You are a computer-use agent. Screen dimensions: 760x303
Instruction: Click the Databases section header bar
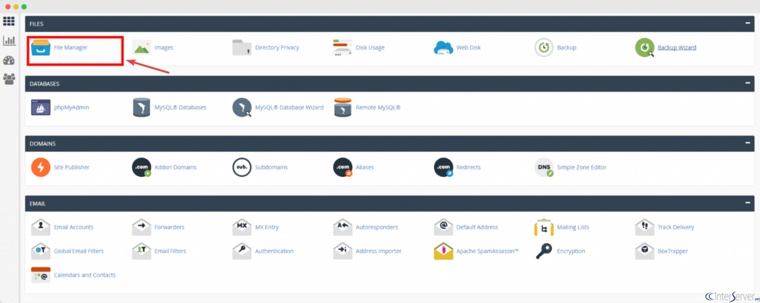[x=389, y=83]
